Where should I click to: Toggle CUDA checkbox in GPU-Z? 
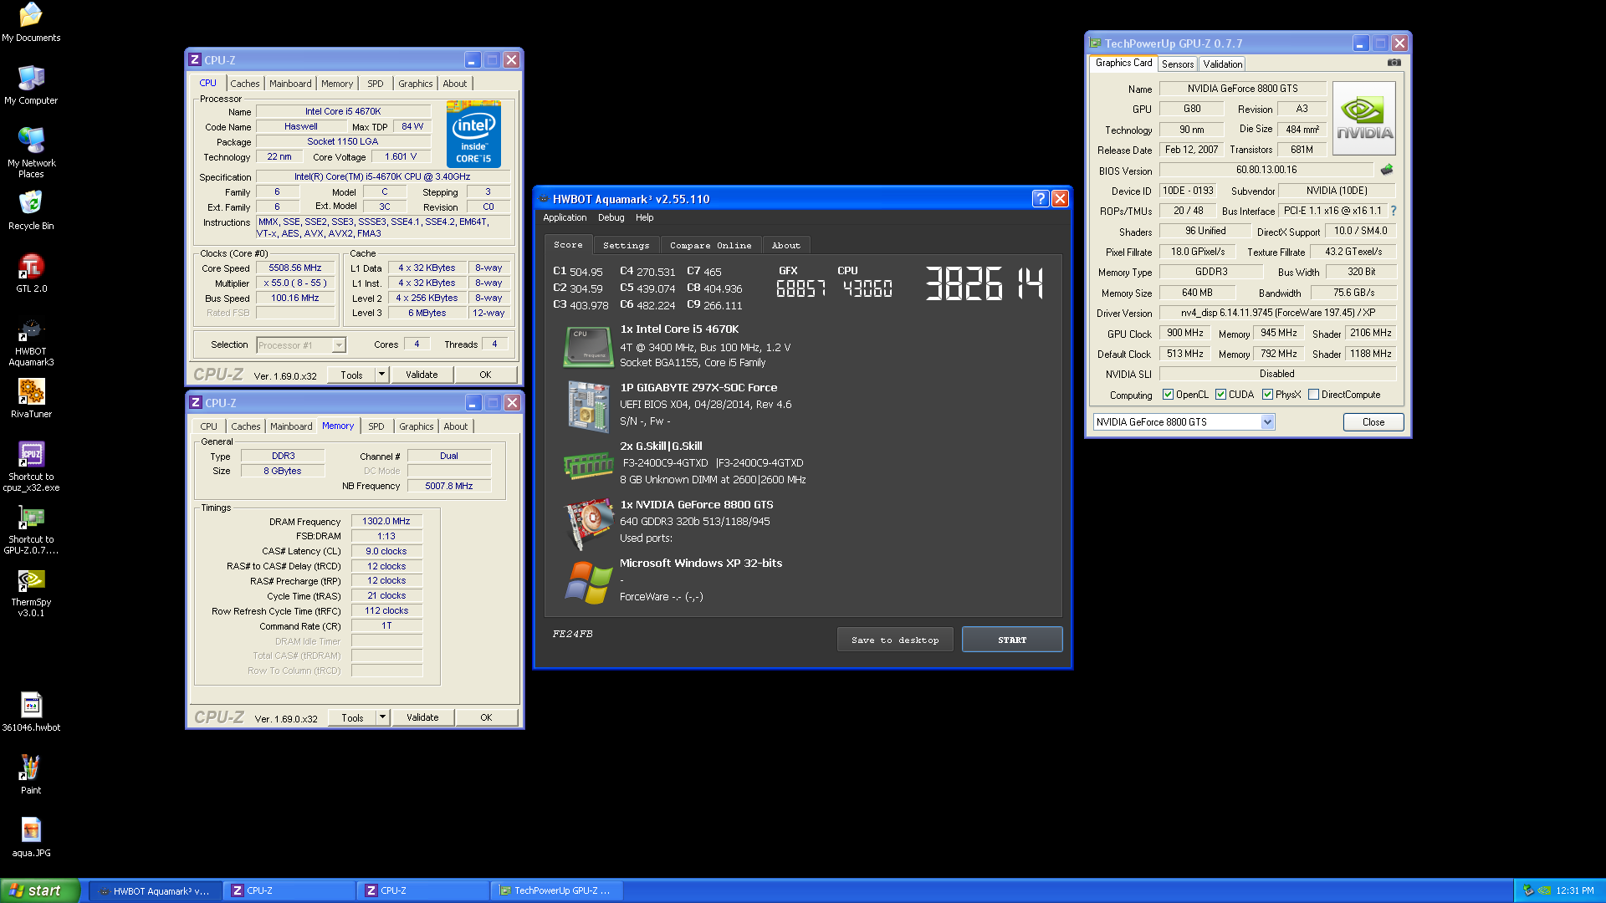coord(1220,395)
